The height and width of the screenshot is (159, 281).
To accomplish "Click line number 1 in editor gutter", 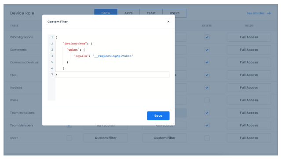I will 52,37.
